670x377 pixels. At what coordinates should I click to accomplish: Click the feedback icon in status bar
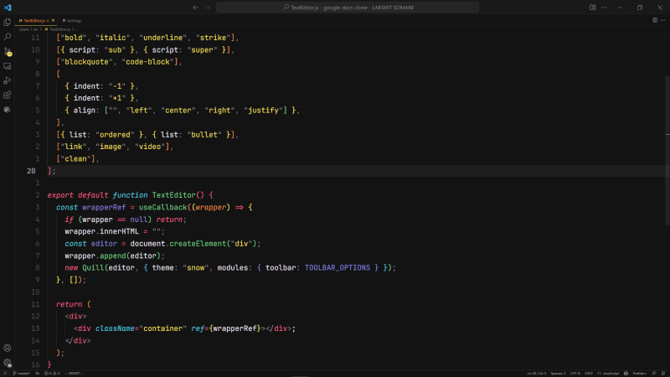654,373
